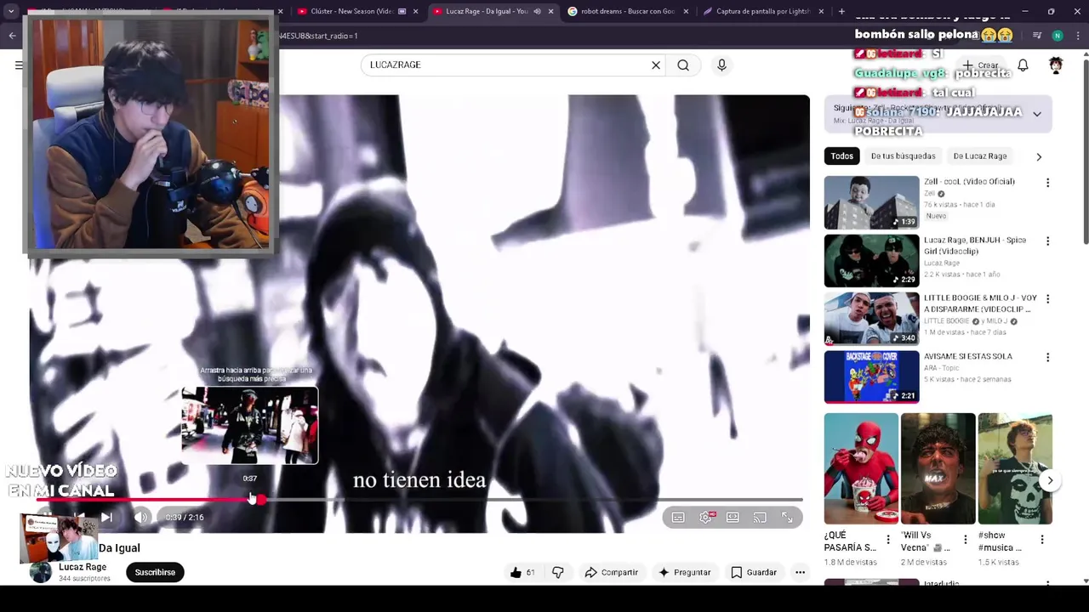
Task: Open Zell - cooL video thumbnail
Action: pyautogui.click(x=871, y=202)
